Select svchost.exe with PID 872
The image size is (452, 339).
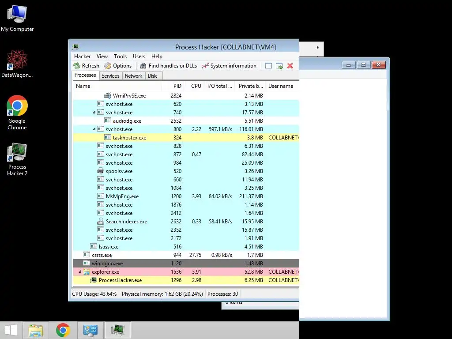186,154
